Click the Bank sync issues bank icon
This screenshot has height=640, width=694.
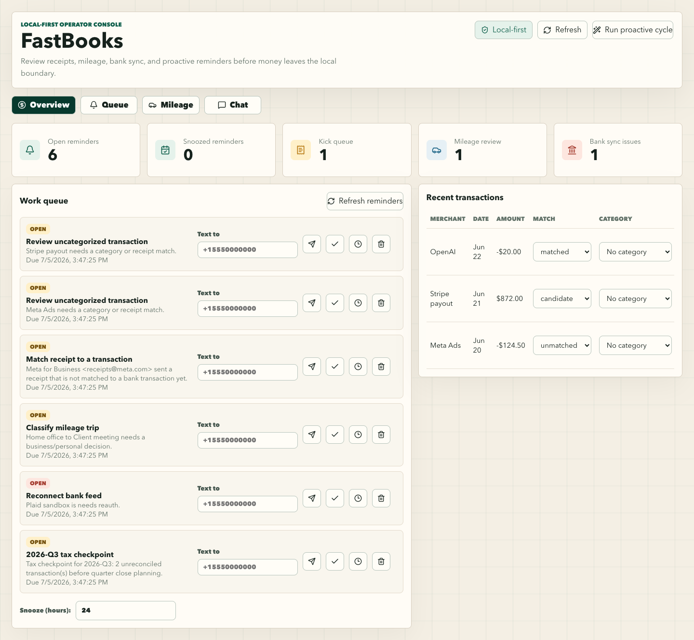click(x=572, y=150)
